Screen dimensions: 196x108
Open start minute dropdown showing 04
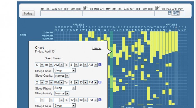point(48,65)
